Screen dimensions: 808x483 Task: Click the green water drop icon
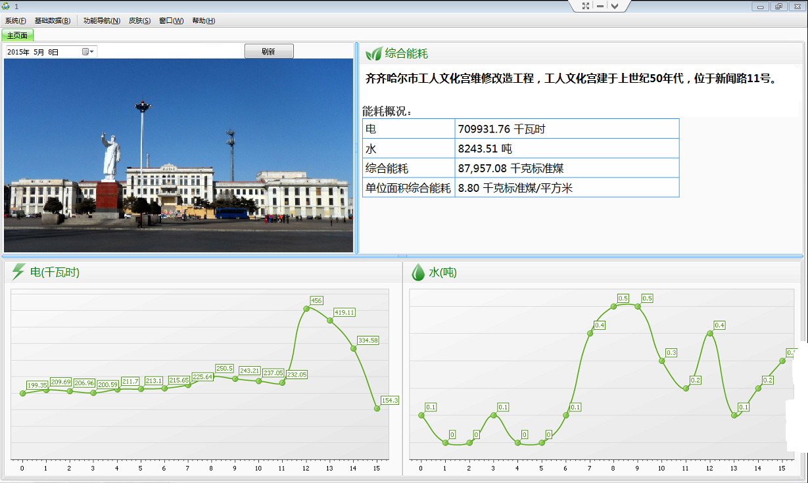tap(418, 272)
